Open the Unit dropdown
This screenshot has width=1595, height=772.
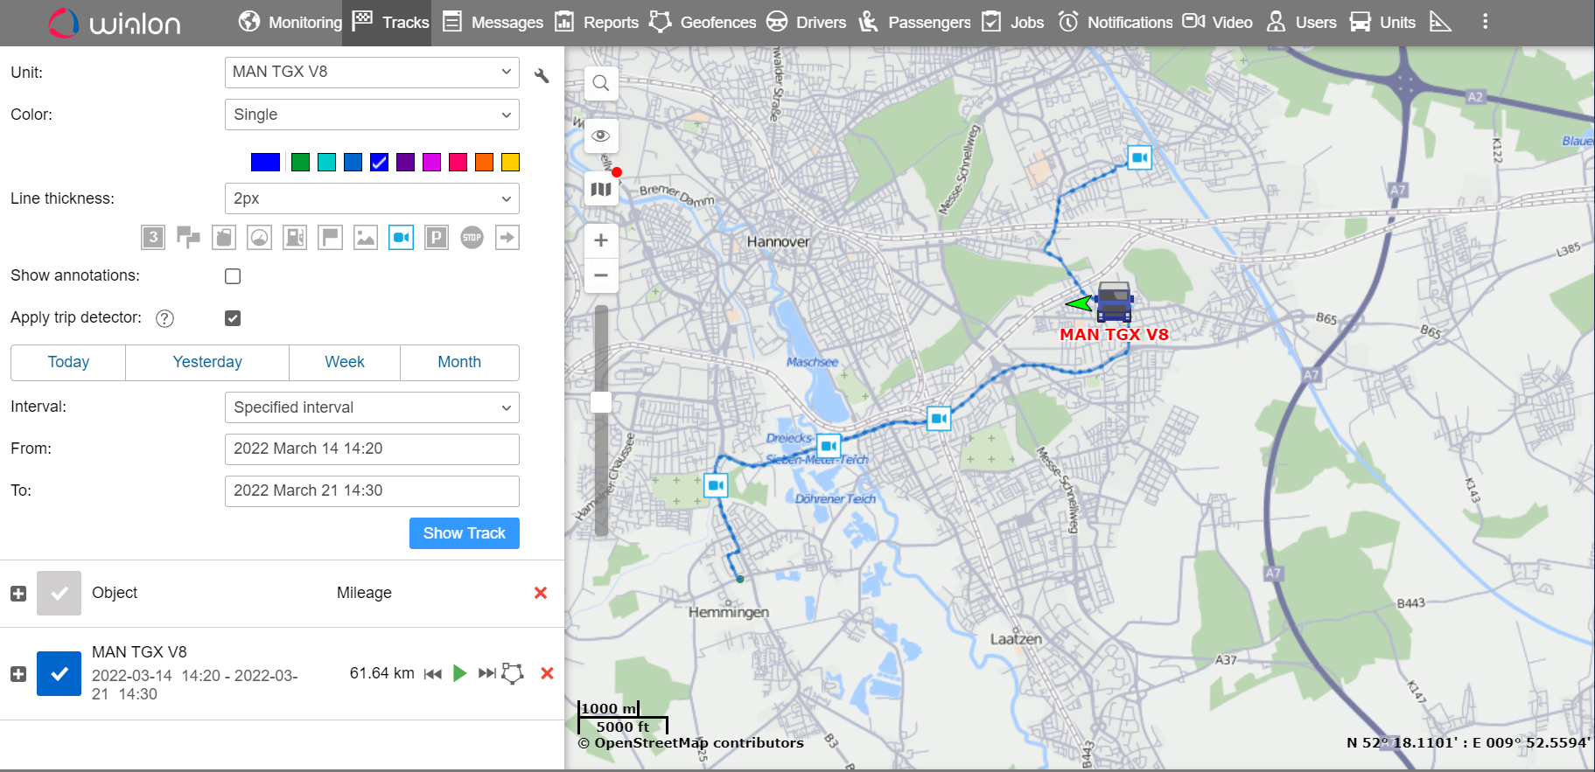[372, 73]
